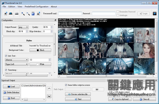Open the Upper Left position dropdown
The image size is (159, 104).
click(17, 64)
